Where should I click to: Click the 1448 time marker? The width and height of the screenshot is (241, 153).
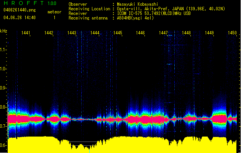pos(186,33)
